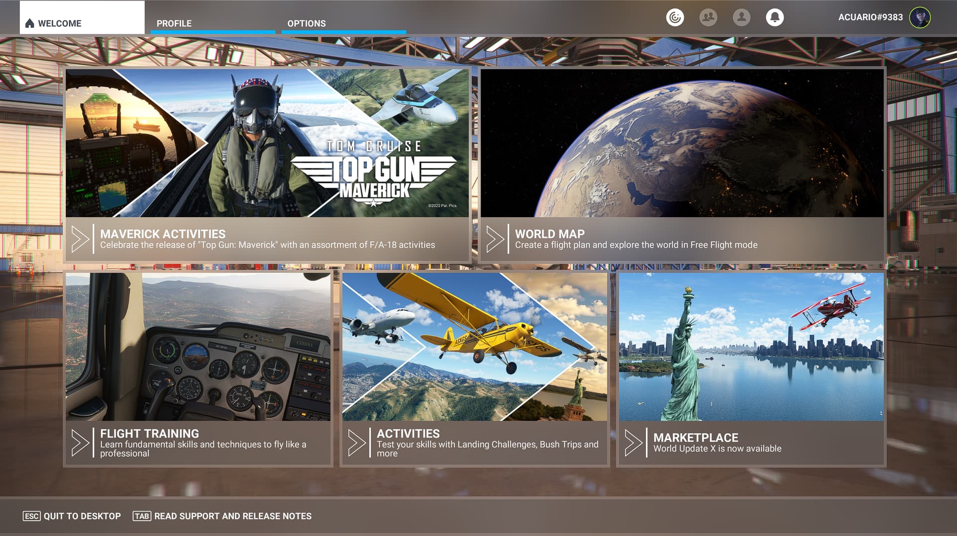Click the Maverick Activities arrow icon
Screen dimensions: 957x536
pyautogui.click(x=80, y=239)
